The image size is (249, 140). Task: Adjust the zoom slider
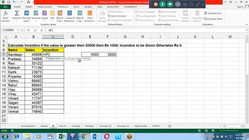pyautogui.click(x=229, y=131)
